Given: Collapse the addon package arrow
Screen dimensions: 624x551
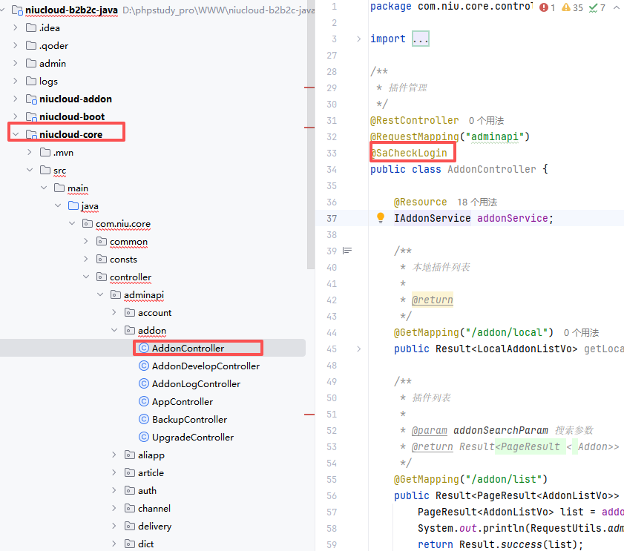Looking at the screenshot, I should (114, 331).
